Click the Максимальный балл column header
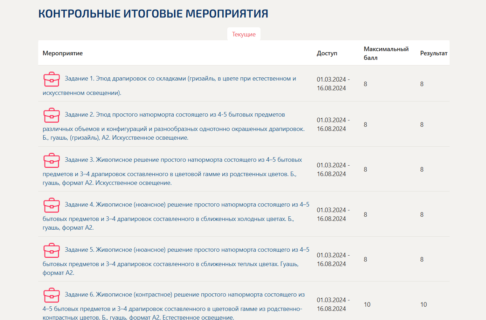 point(386,53)
